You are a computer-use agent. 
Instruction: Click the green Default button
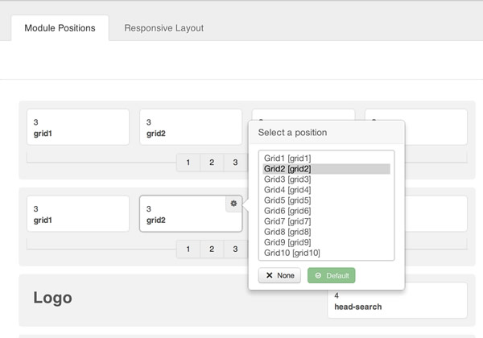click(x=331, y=275)
